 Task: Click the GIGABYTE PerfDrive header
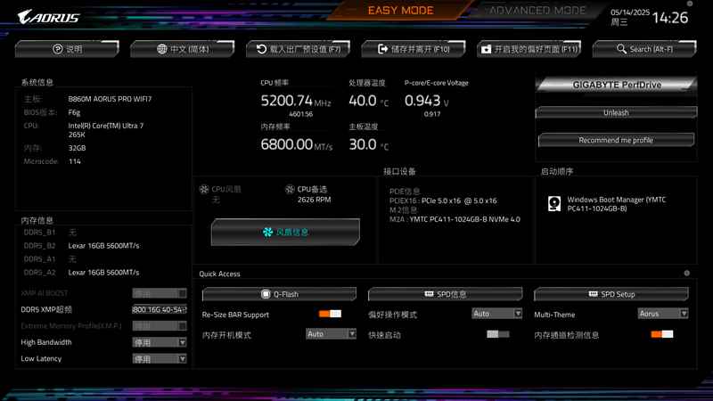616,85
